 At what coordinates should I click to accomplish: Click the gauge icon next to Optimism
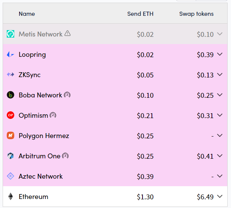pos(53,115)
